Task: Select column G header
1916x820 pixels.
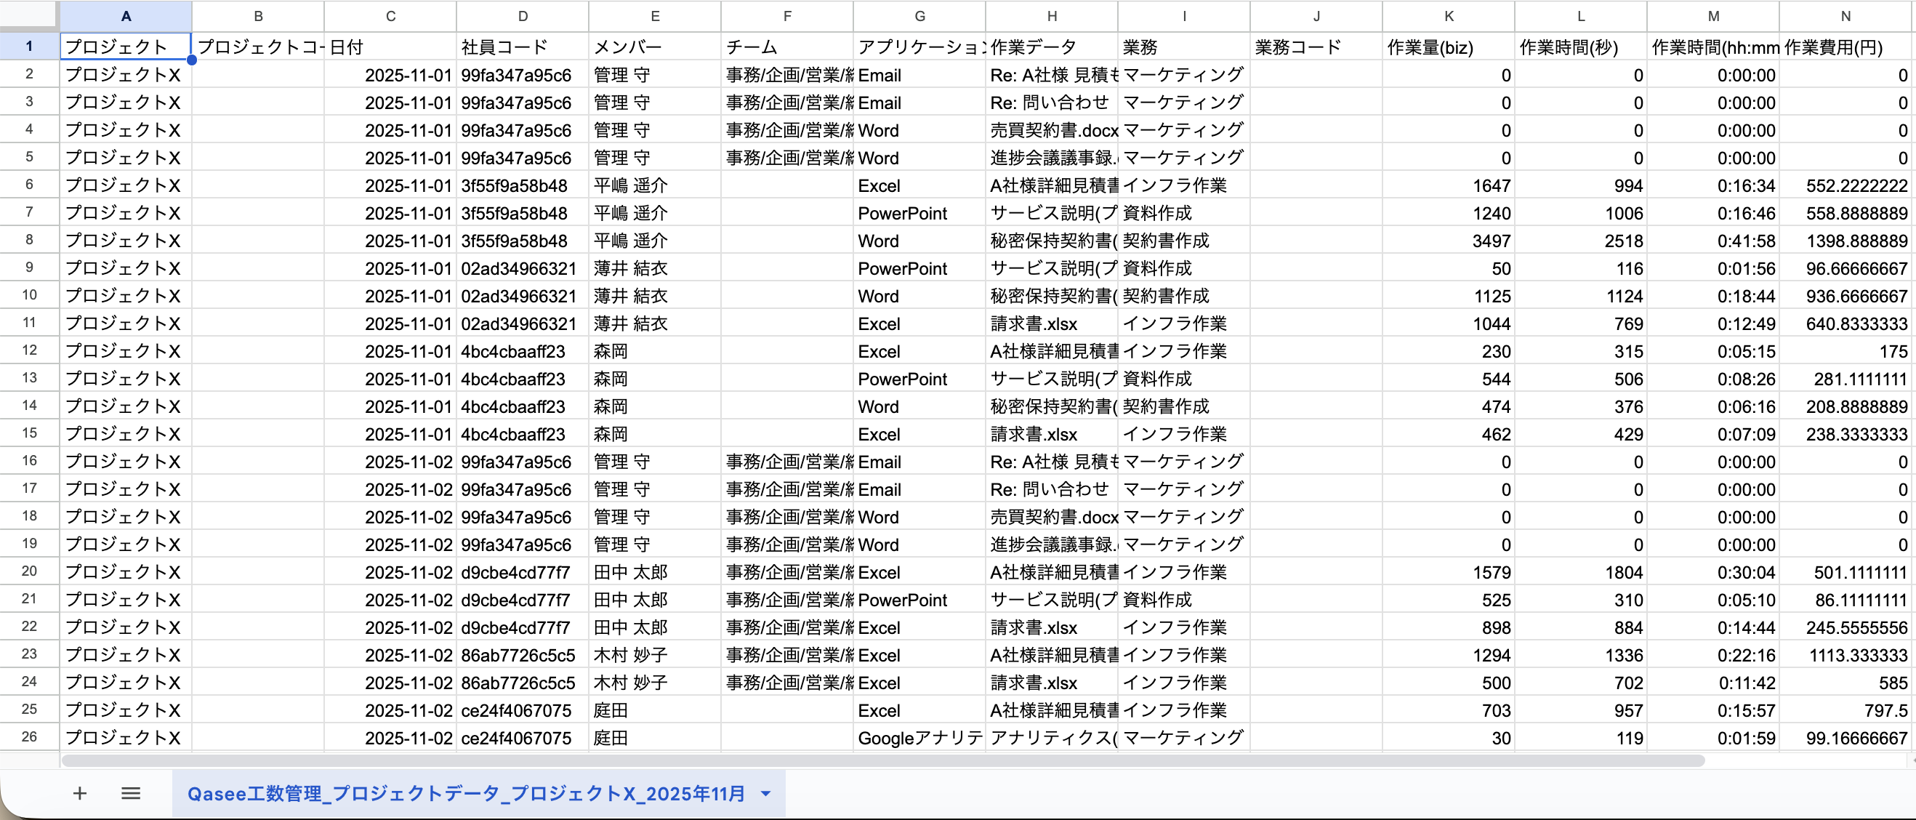Action: pyautogui.click(x=919, y=15)
